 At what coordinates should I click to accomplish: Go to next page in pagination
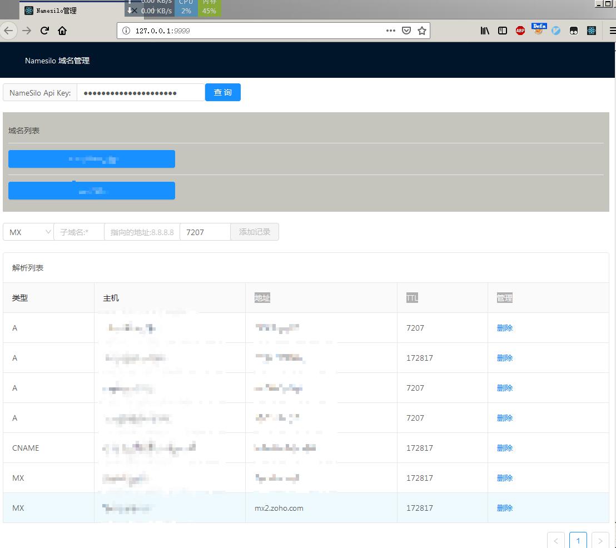coord(600,541)
